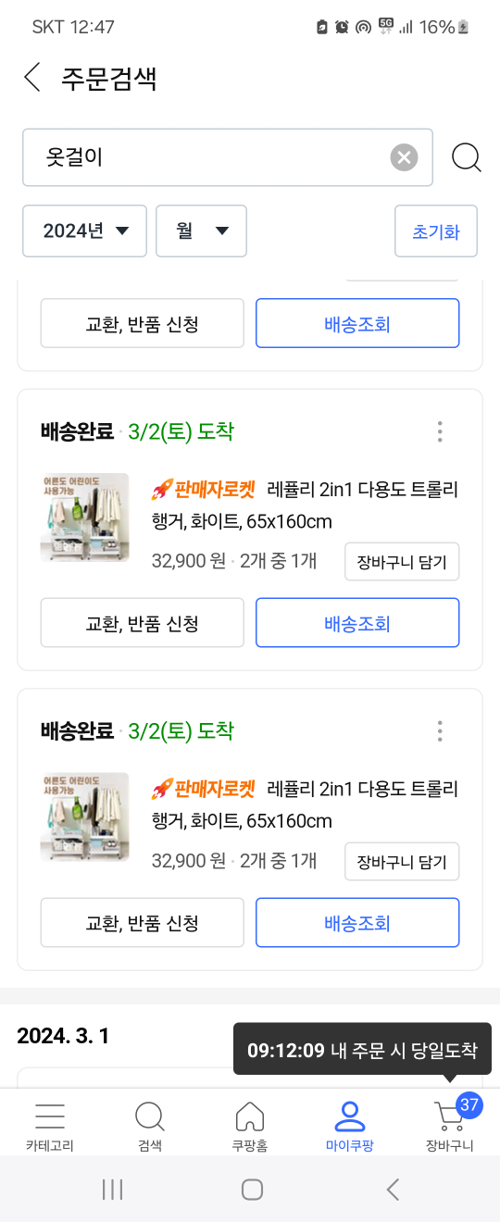Screen dimensions: 500x1222
Task: Expand the 2024년 year dropdown
Action: point(85,231)
